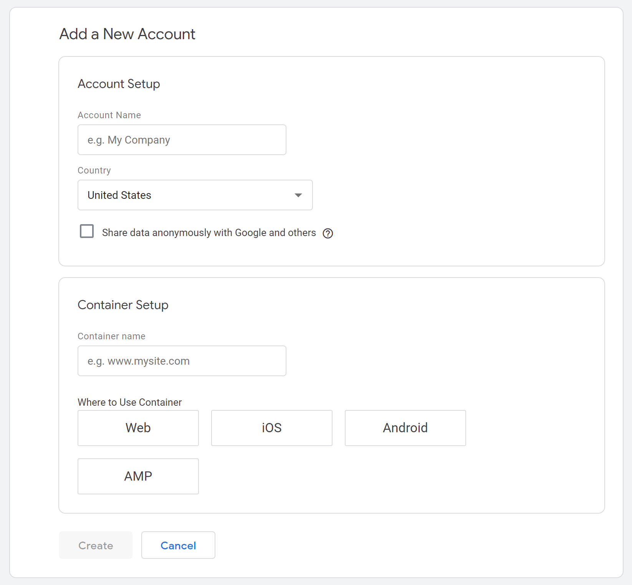
Task: Click the Account Setup section heading
Action: (x=119, y=84)
